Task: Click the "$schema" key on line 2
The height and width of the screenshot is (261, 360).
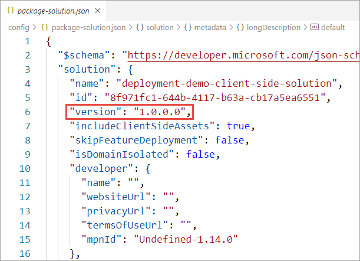Action: pos(84,56)
